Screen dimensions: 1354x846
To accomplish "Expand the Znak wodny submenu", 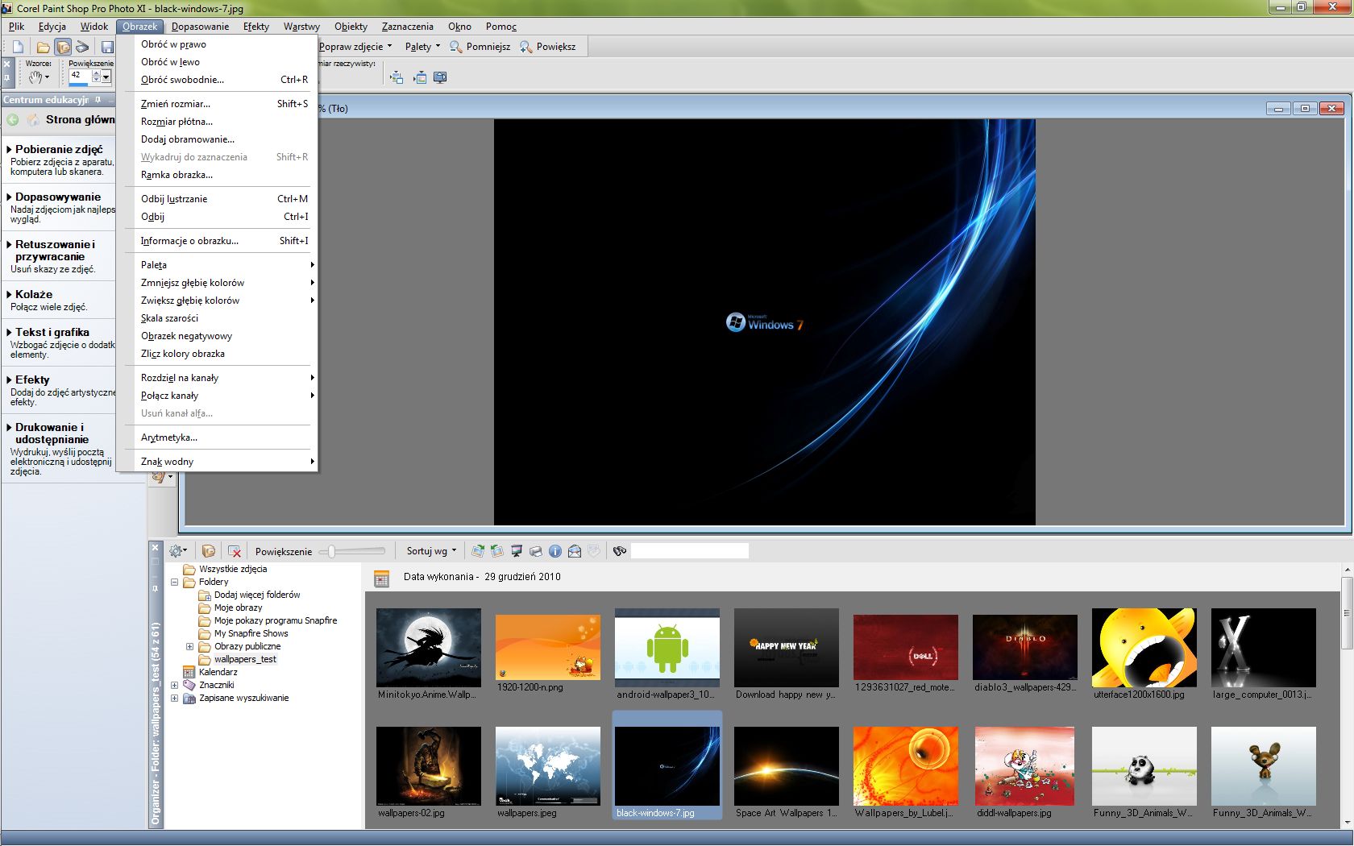I will 218,462.
